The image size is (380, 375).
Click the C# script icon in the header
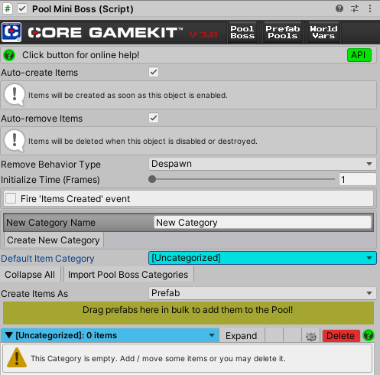[8, 9]
